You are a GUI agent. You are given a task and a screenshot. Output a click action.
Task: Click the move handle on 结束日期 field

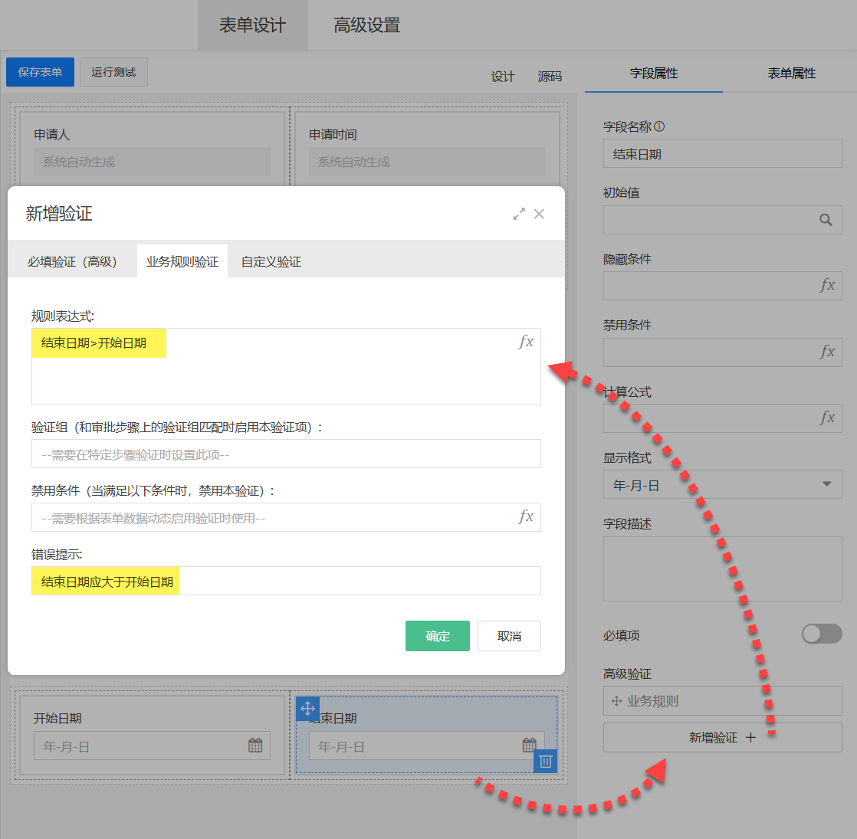[x=307, y=708]
